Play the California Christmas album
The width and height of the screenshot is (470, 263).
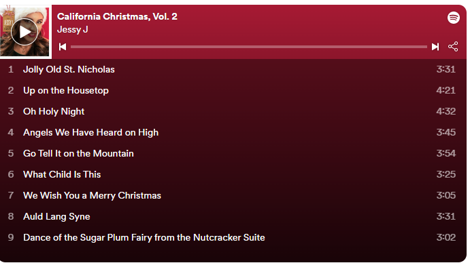coord(24,32)
